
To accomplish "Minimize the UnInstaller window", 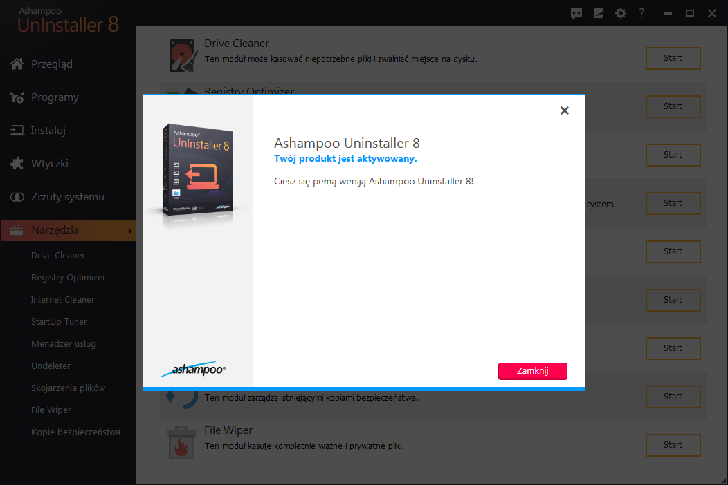I will click(x=668, y=13).
